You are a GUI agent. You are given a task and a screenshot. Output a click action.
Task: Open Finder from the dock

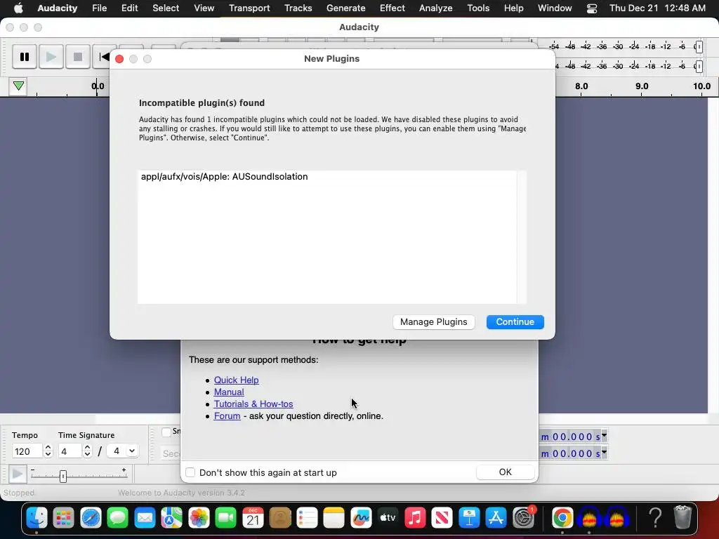tap(37, 519)
